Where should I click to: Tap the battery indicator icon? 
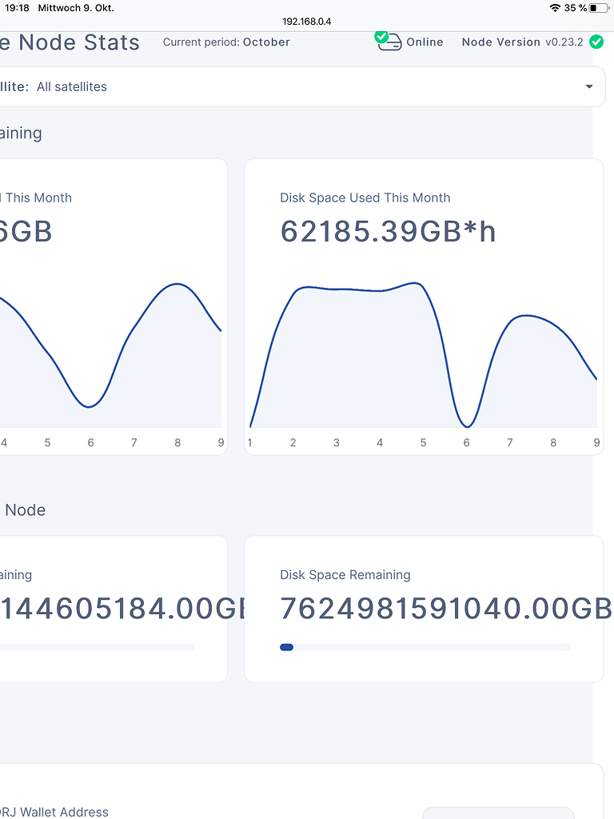coord(598,8)
